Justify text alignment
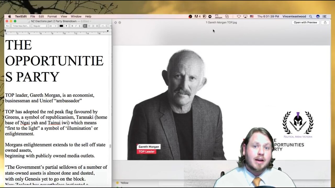Image resolution: width=335 pixels, height=188 pixels. coord(97,26)
